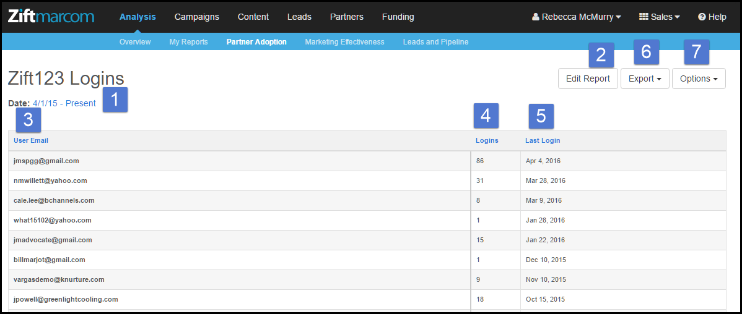Screen dimensions: 742x314
Task: Click the Oct 15, 2015 last login
Action: pos(545,300)
